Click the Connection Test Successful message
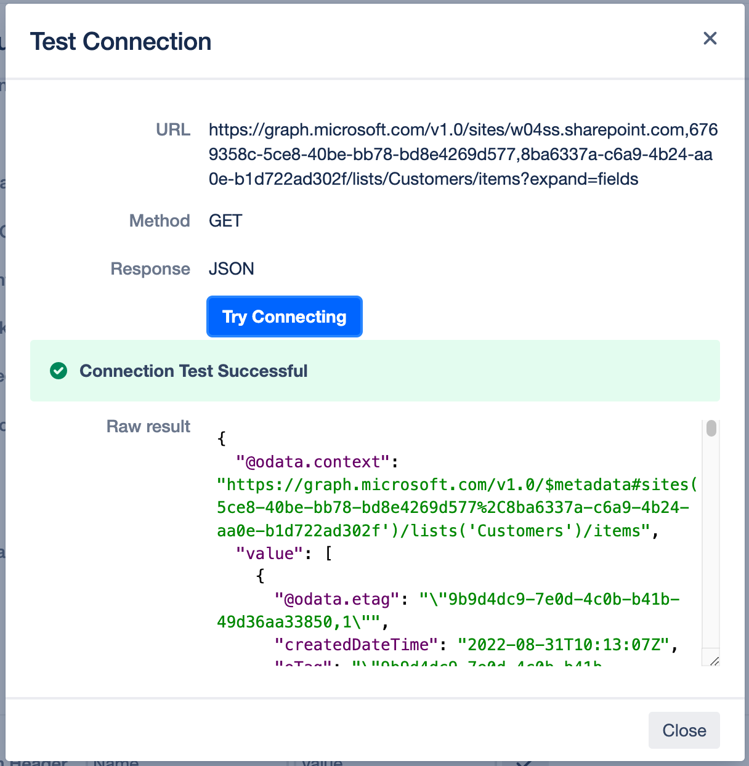 (193, 371)
